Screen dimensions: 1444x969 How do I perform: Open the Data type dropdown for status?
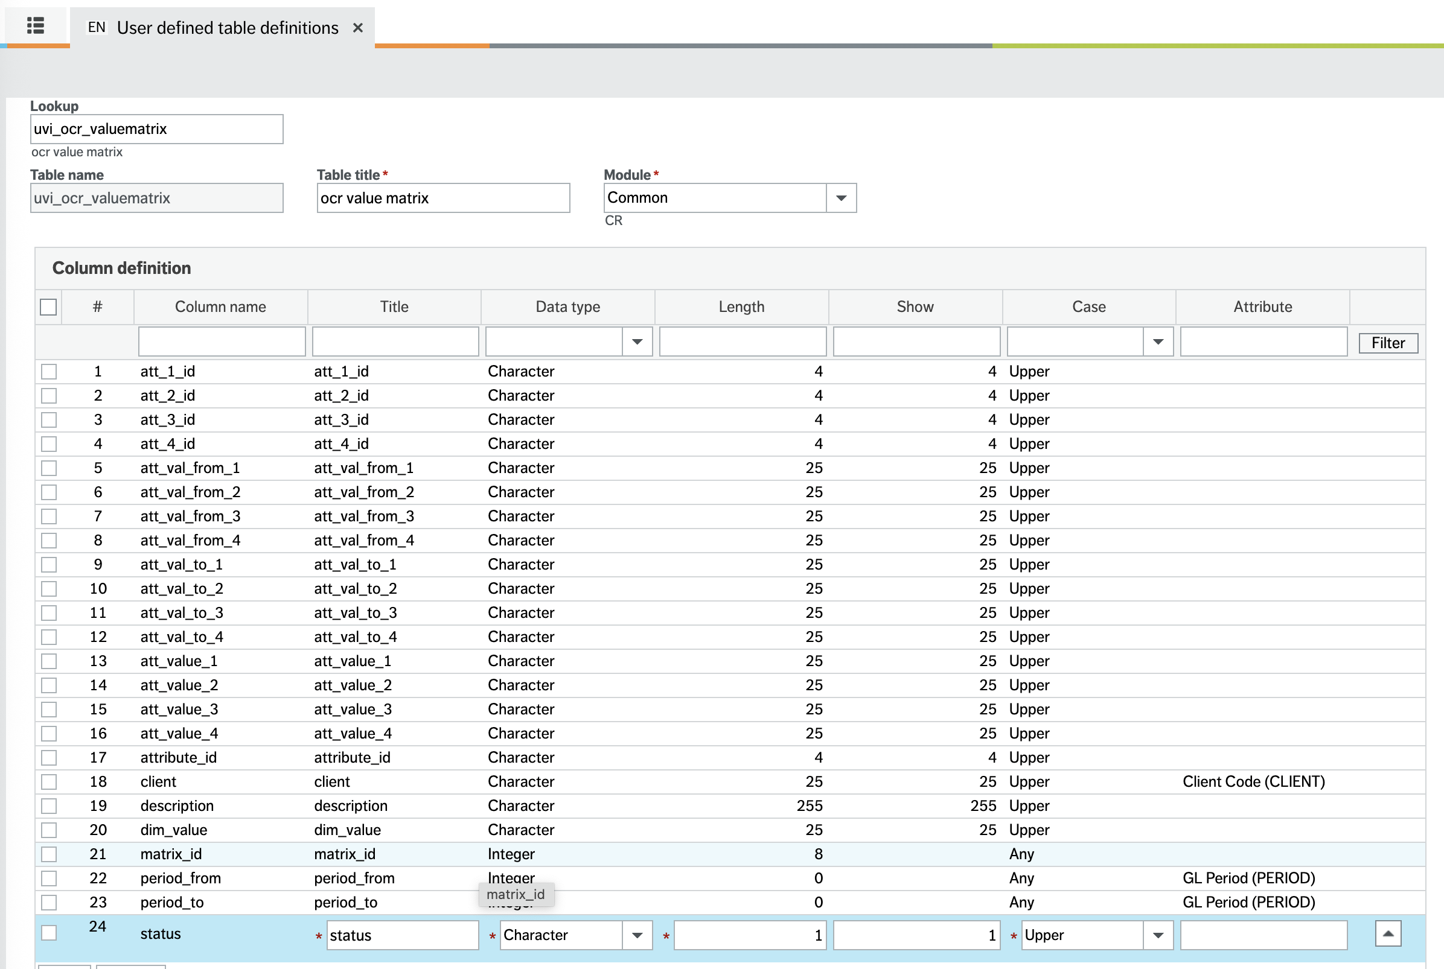point(637,935)
